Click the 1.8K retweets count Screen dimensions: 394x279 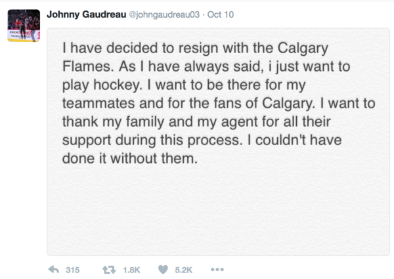(131, 270)
